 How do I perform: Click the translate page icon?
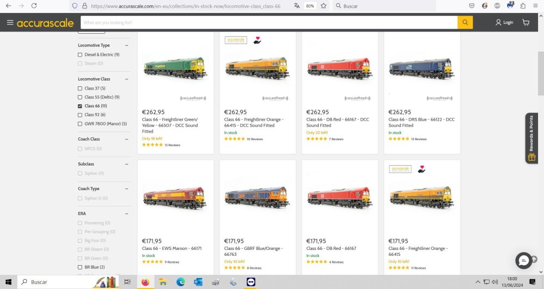(296, 6)
